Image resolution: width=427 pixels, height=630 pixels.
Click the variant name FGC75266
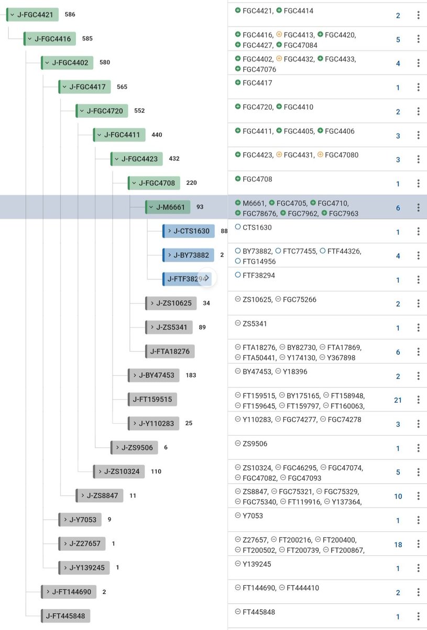(299, 300)
